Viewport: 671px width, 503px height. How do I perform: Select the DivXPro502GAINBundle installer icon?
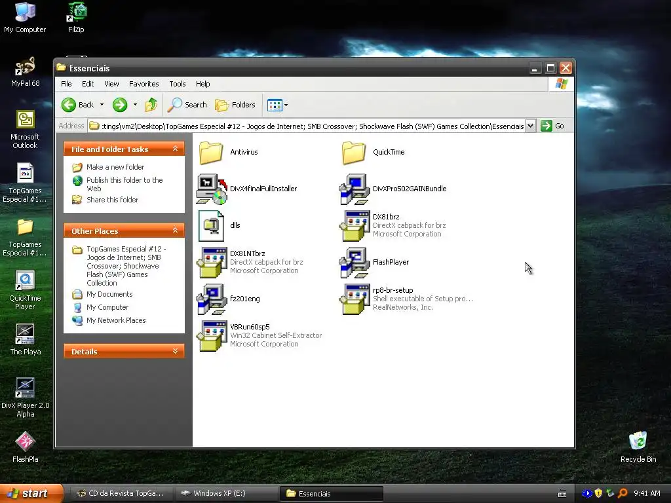[x=355, y=189]
